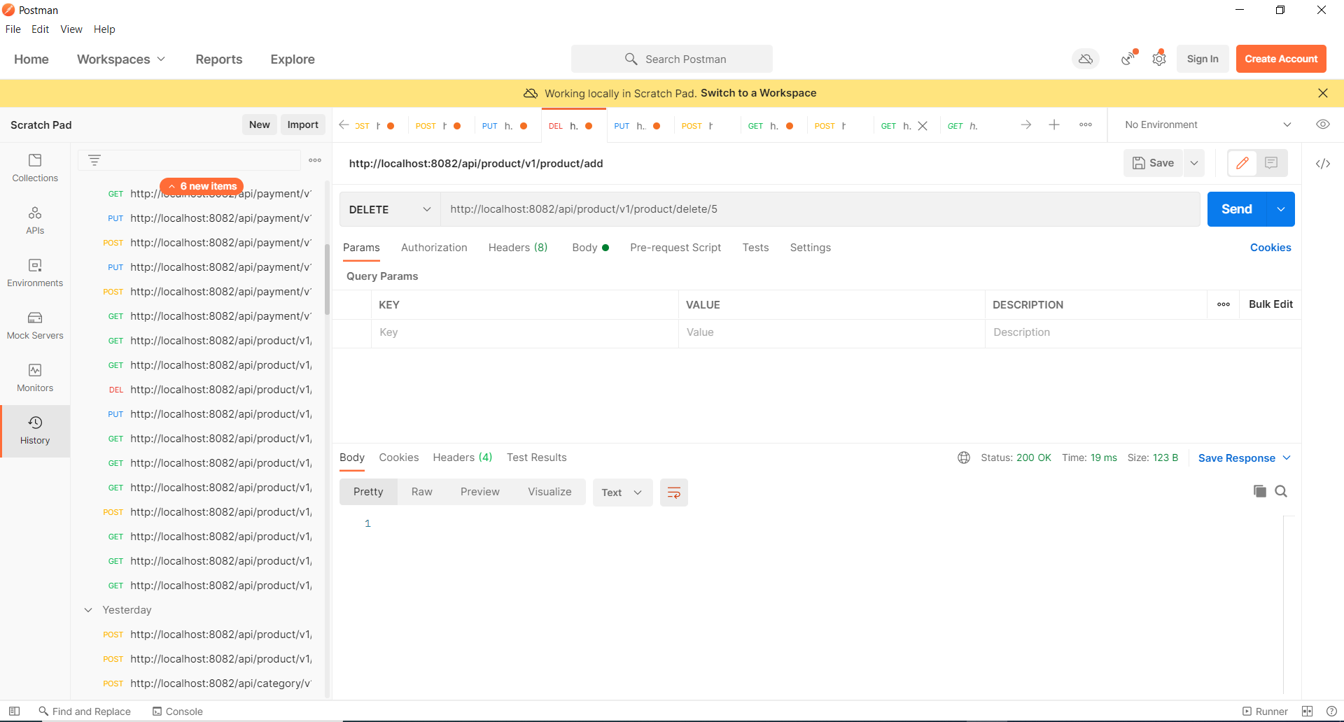1344x722 pixels.
Task: Switch to the Authorization tab
Action: point(434,248)
